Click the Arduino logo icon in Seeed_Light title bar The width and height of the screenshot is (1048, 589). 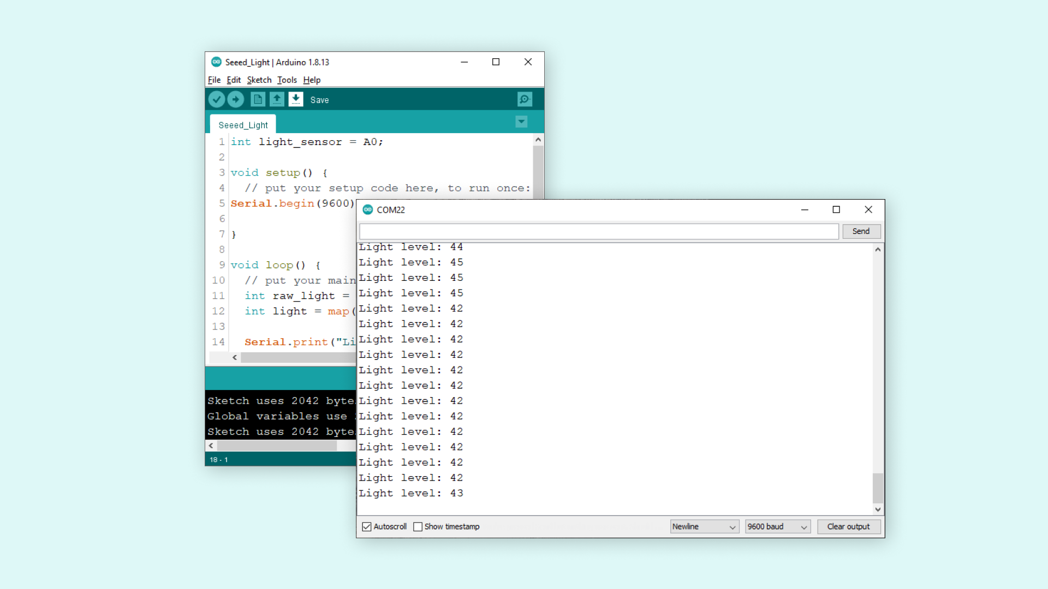coord(216,62)
